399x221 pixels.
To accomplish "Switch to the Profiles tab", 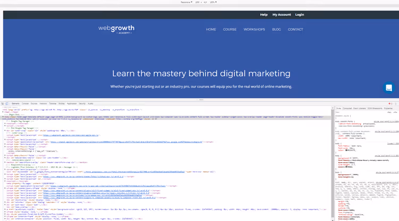I will 62,104.
